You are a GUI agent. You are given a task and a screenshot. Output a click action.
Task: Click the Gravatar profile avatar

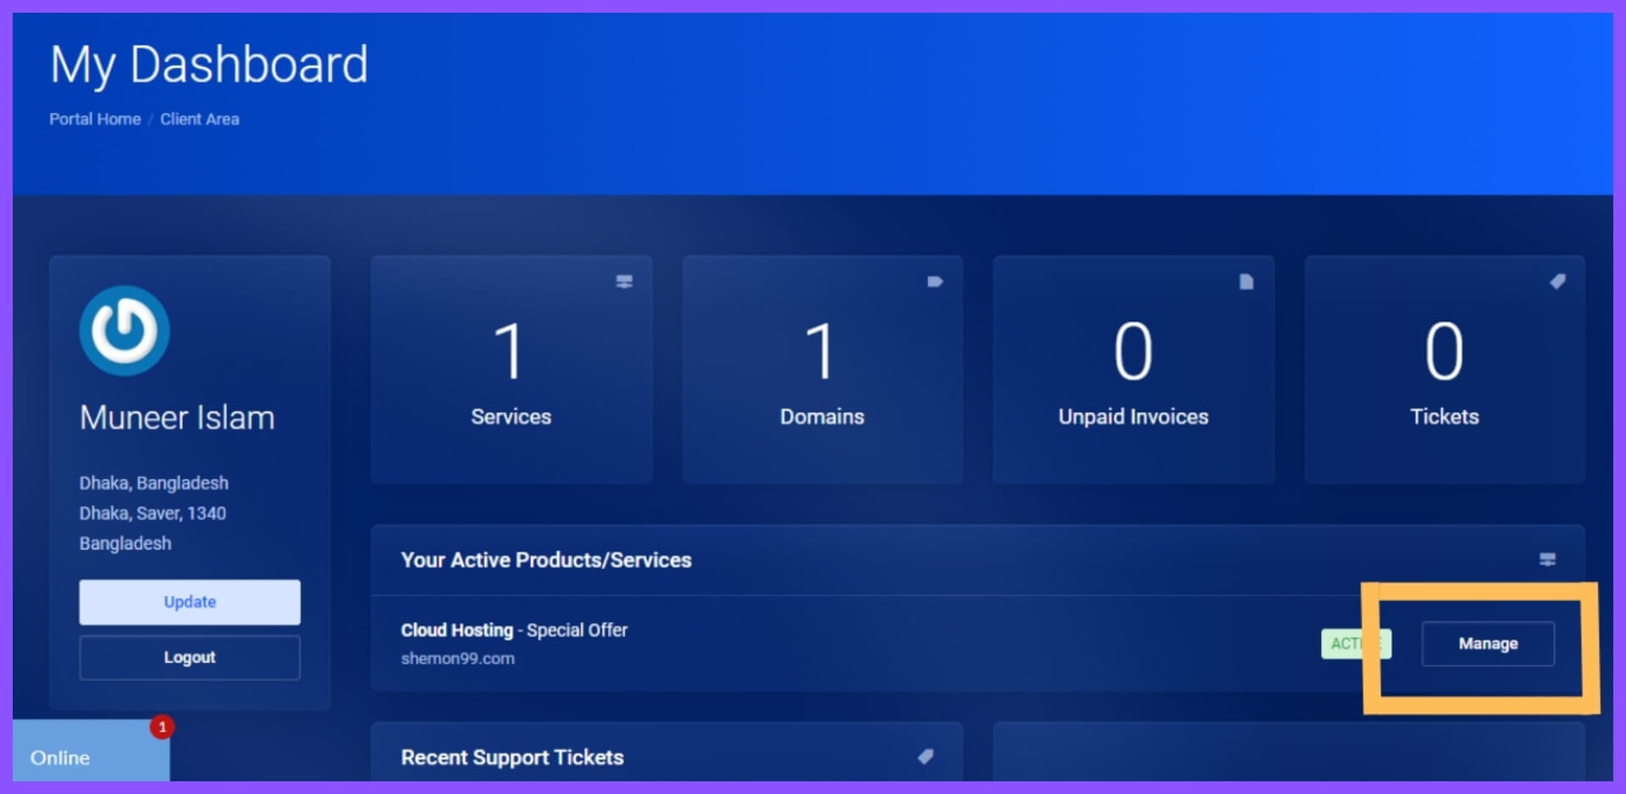point(124,331)
